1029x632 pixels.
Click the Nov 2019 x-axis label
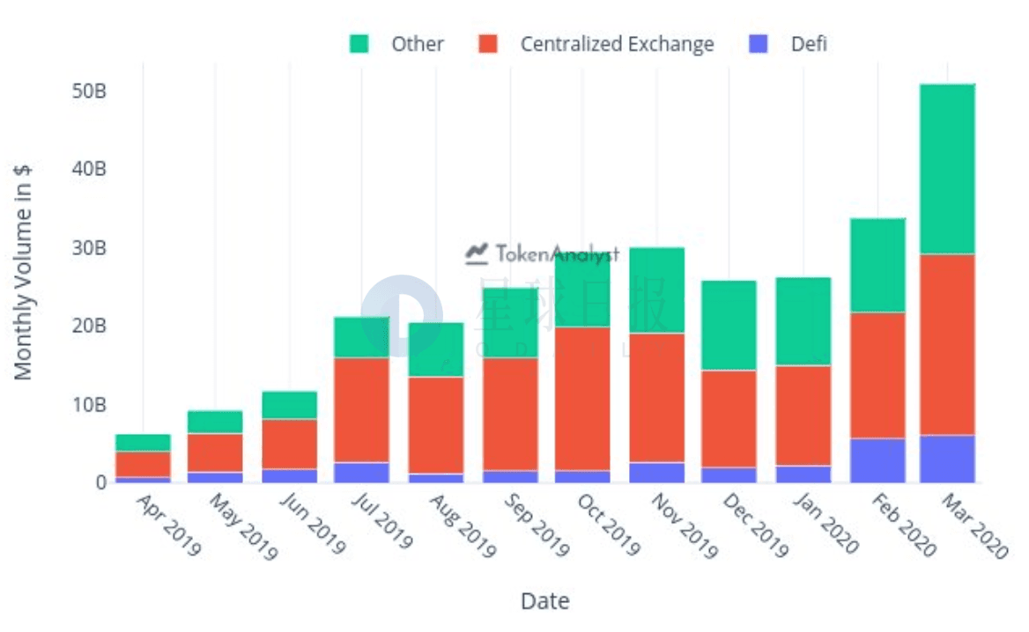point(685,525)
